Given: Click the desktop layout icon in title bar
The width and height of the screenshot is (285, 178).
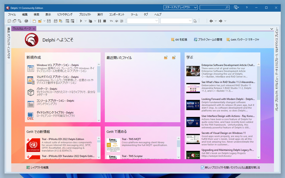Looking at the screenshot, I should pyautogui.click(x=236, y=7).
